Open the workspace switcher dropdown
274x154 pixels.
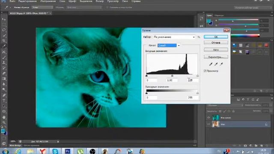point(253,8)
